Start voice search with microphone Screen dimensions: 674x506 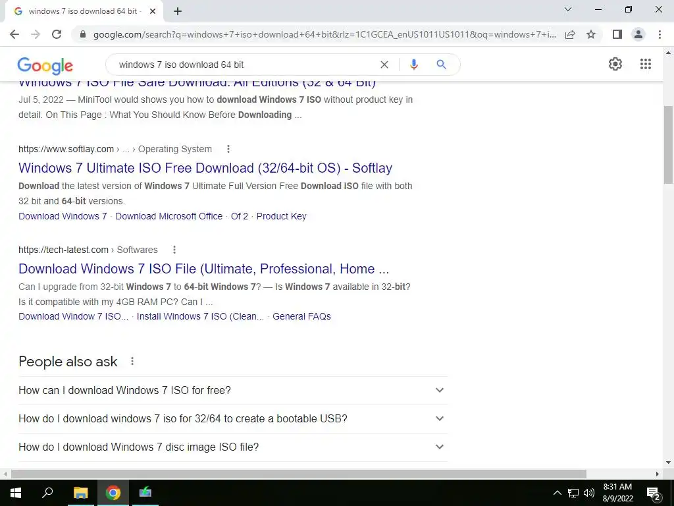(413, 65)
